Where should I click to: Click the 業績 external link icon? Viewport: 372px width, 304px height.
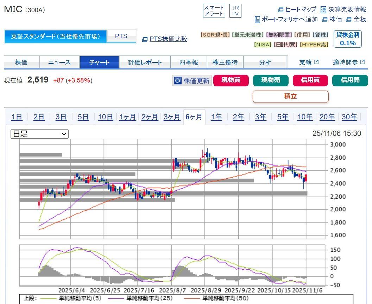pos(316,62)
